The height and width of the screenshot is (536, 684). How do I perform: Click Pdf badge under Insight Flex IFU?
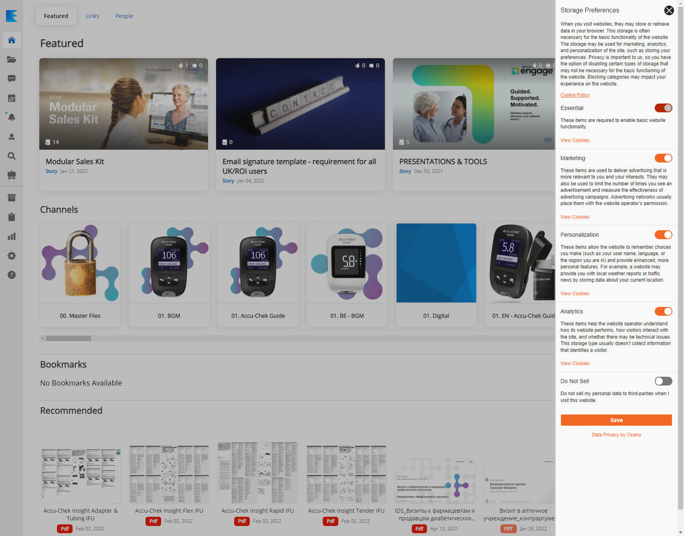coord(154,521)
